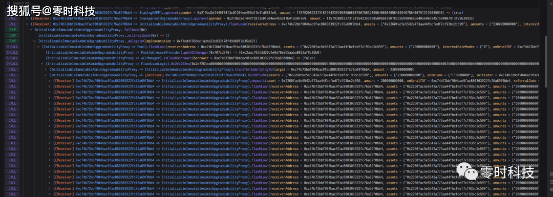Collapse the Pool flashLoan delegate call
Viewport: 553px width, 197px height.
pyautogui.click(x=39, y=47)
